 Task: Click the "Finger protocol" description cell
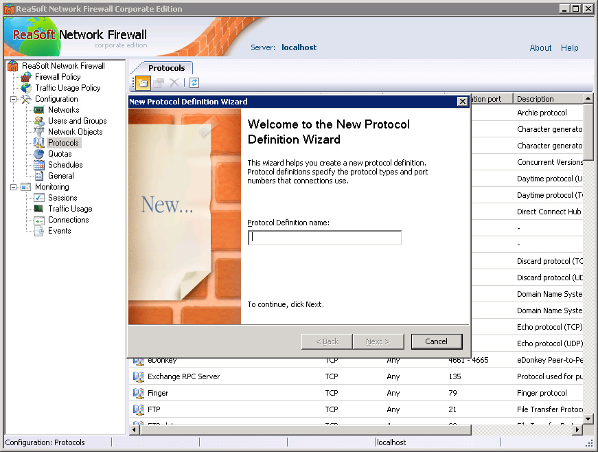[542, 393]
